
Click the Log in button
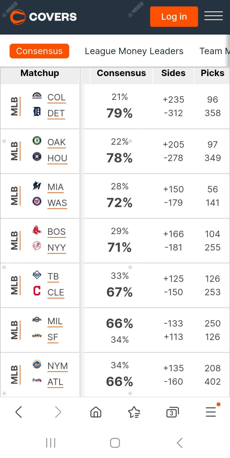[174, 17]
